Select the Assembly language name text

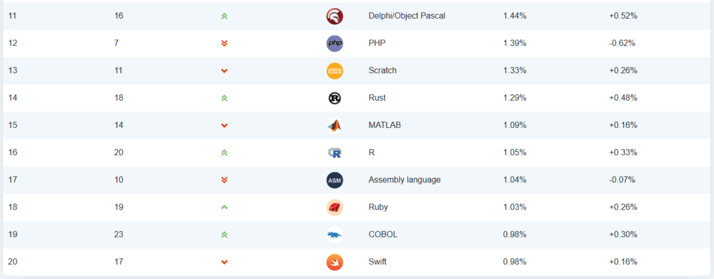pos(404,180)
